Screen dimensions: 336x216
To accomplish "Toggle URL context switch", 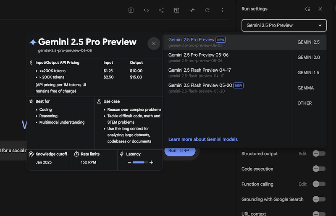I will click(x=319, y=213).
